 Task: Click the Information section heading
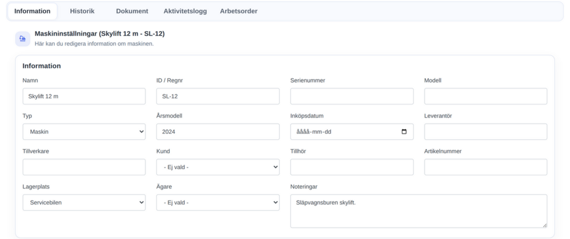(42, 66)
